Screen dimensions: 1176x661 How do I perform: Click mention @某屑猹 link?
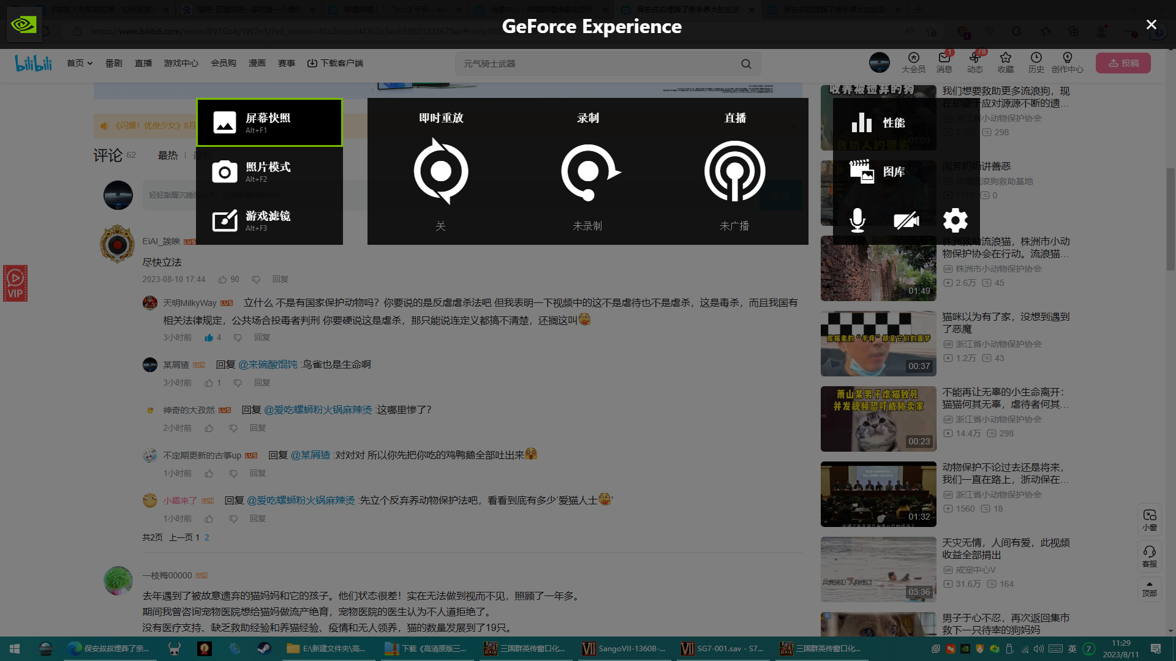coord(311,455)
